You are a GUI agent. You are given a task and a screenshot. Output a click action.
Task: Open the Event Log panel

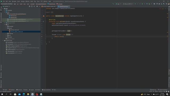[x=153, y=90]
